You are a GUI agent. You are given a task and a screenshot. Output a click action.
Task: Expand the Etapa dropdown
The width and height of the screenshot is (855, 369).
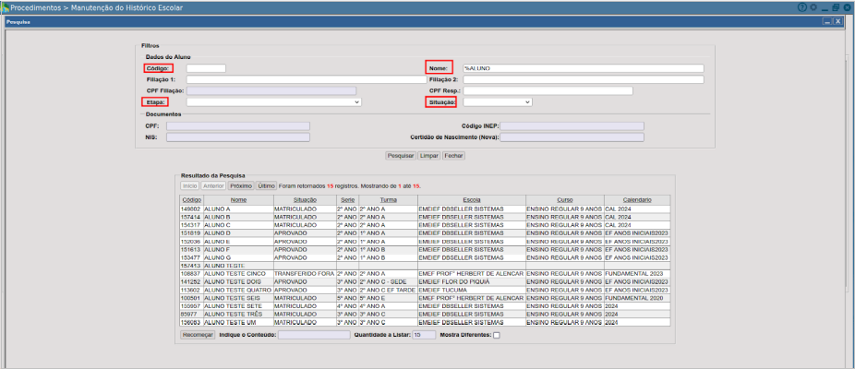tap(273, 102)
